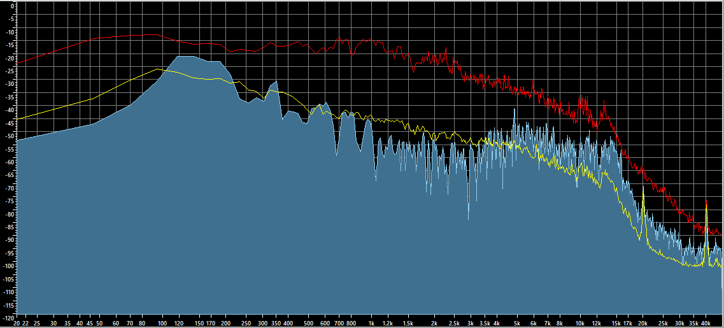Image resolution: width=724 pixels, height=328 pixels.
Task: Select the 60 Hz frequency axis label
Action: (x=115, y=324)
